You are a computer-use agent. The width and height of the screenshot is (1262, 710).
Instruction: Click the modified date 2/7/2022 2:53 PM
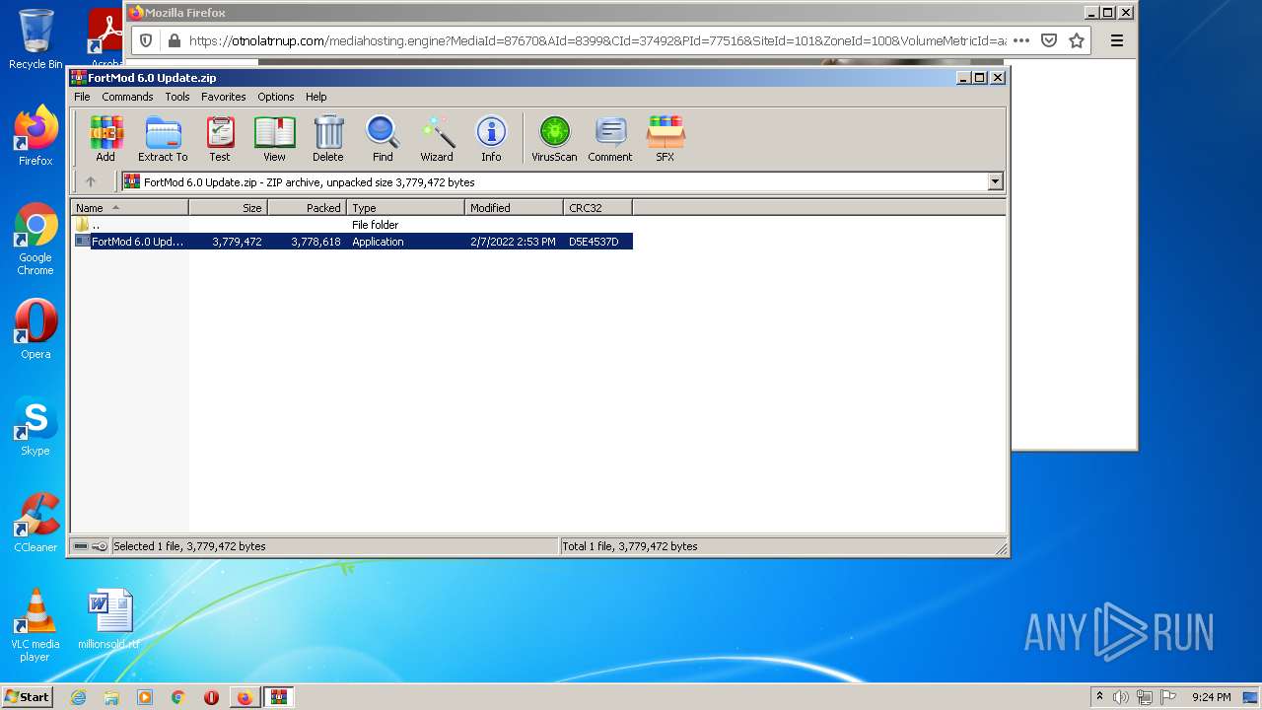[513, 242]
